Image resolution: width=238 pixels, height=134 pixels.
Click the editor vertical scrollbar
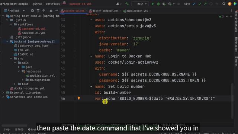point(232,101)
